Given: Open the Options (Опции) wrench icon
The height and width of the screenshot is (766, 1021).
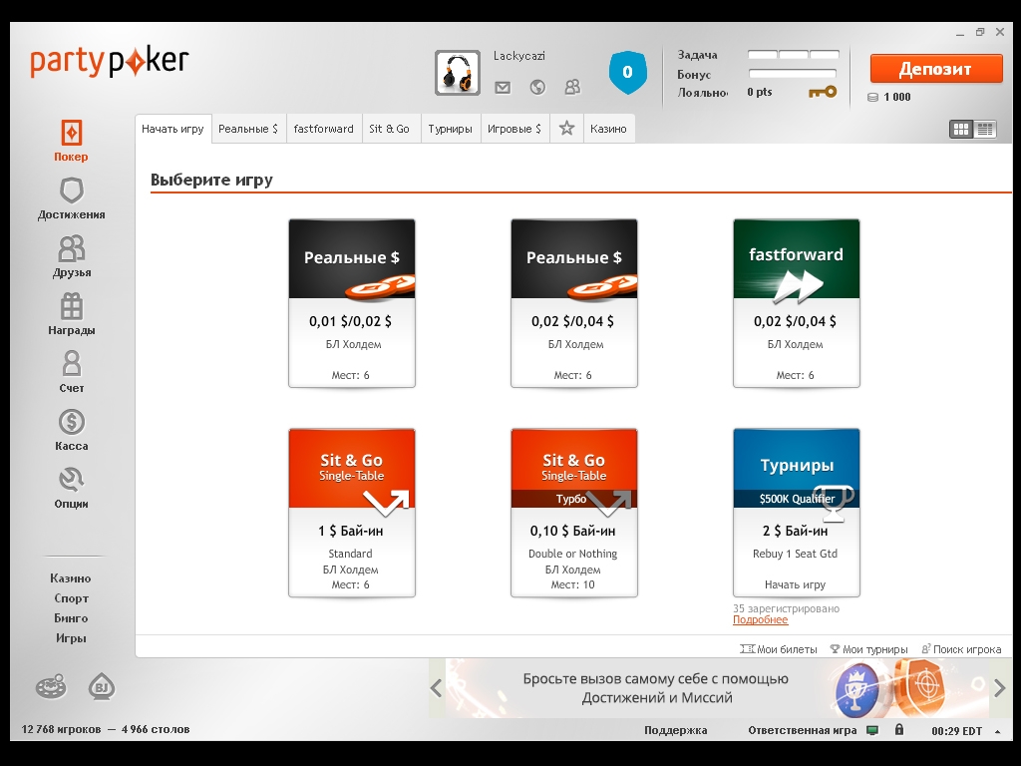Looking at the screenshot, I should (x=72, y=480).
